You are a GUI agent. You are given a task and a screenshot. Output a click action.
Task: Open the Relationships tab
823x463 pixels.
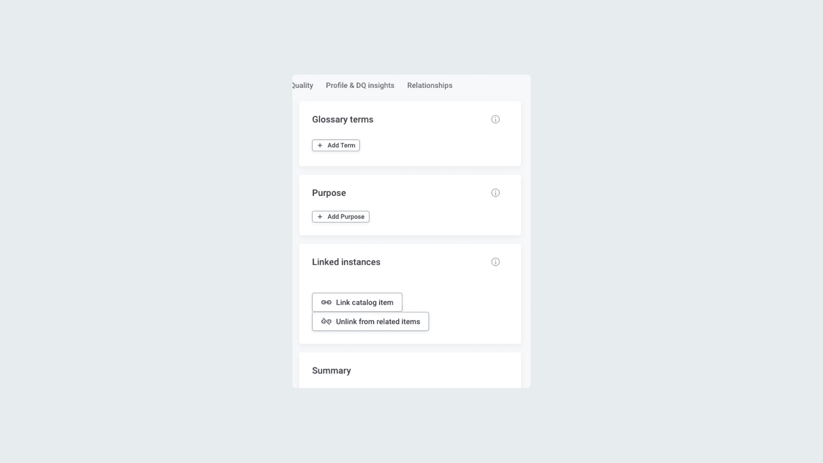coord(430,85)
